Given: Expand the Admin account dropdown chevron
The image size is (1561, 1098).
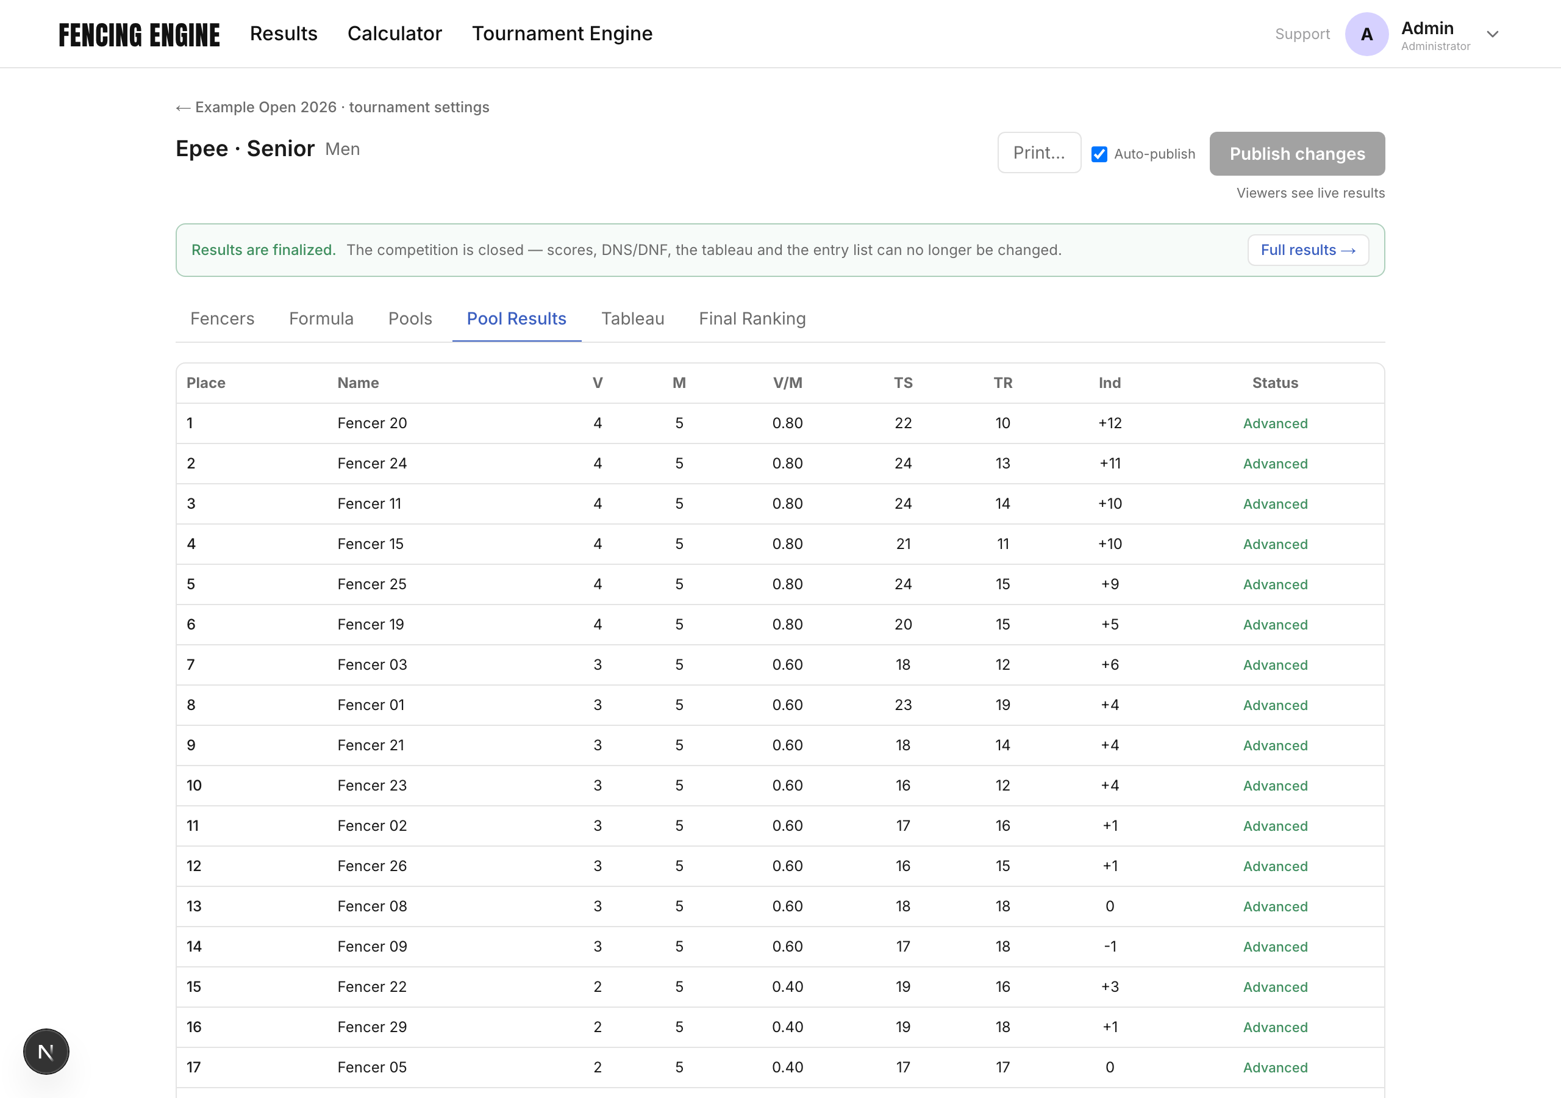Looking at the screenshot, I should click(1492, 34).
